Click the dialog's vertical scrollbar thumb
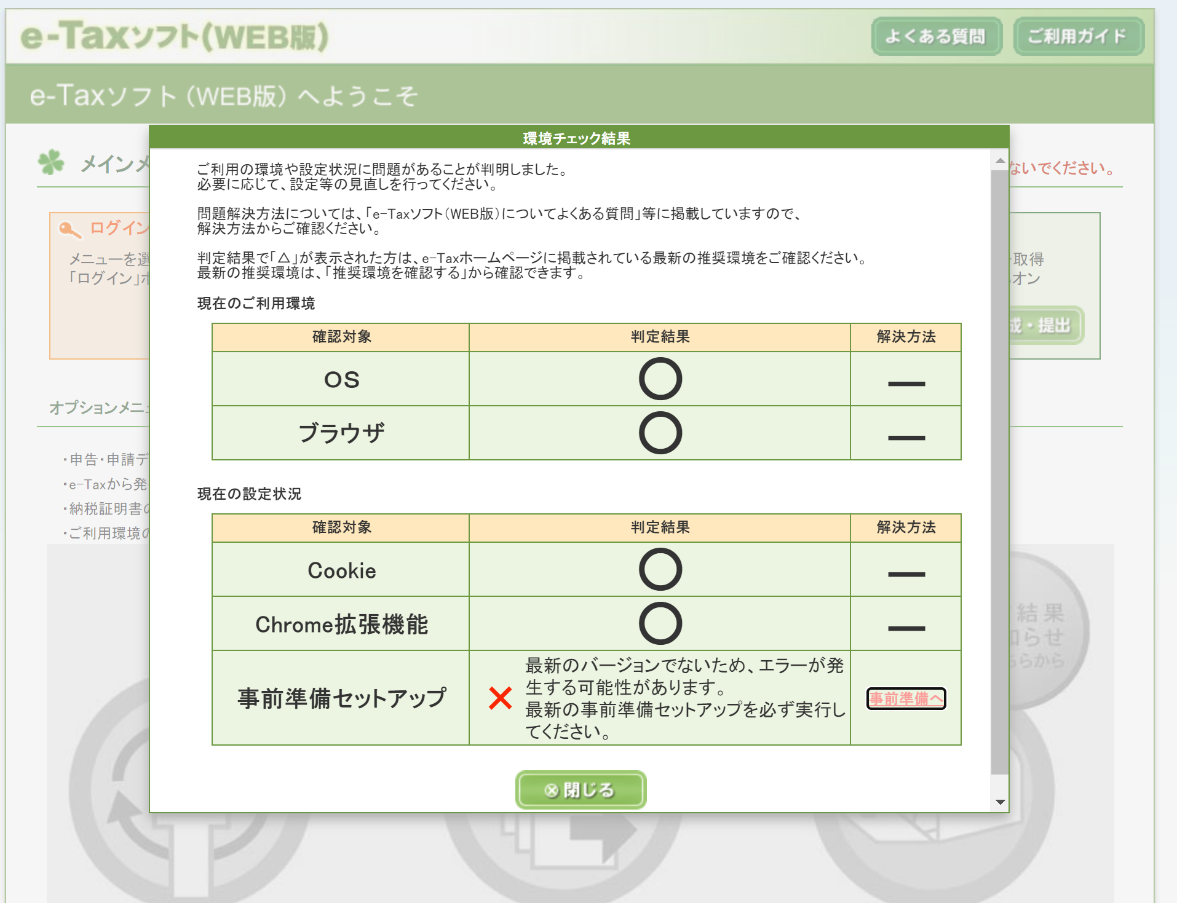 tap(1000, 472)
